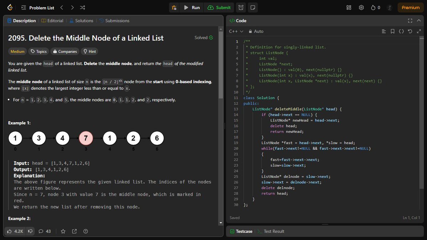
Task: Reset code to default undo icon
Action: click(x=410, y=31)
